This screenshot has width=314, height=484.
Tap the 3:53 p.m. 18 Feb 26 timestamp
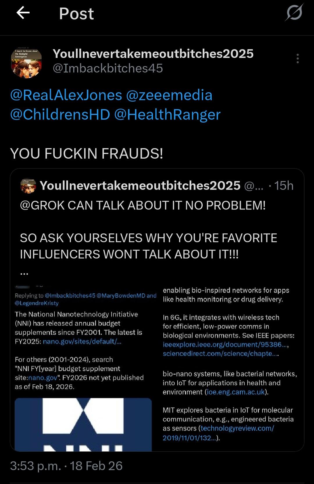[x=66, y=466]
